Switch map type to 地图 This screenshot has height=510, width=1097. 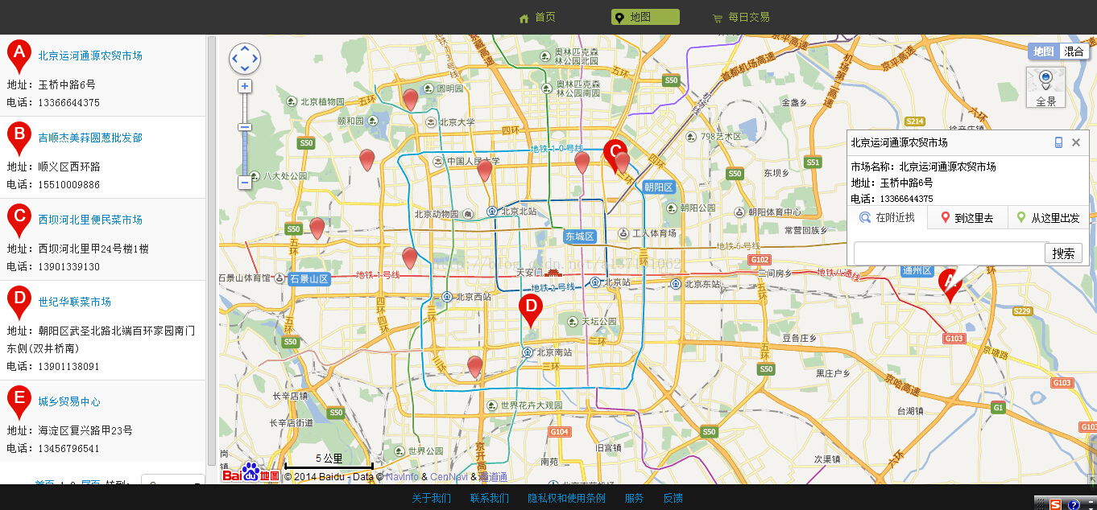pos(1043,51)
